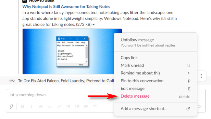
Task: Insert a code block icon
Action: (95, 106)
